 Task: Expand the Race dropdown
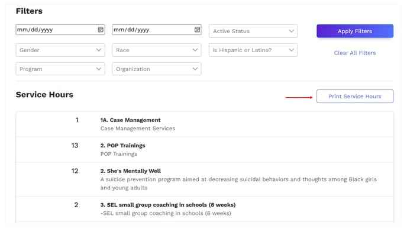[157, 50]
